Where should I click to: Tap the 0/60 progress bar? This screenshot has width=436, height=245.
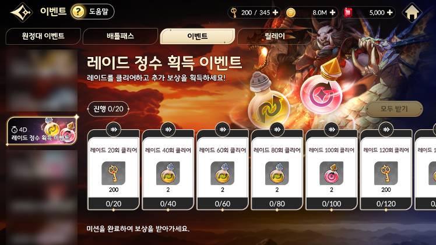[x=223, y=204]
